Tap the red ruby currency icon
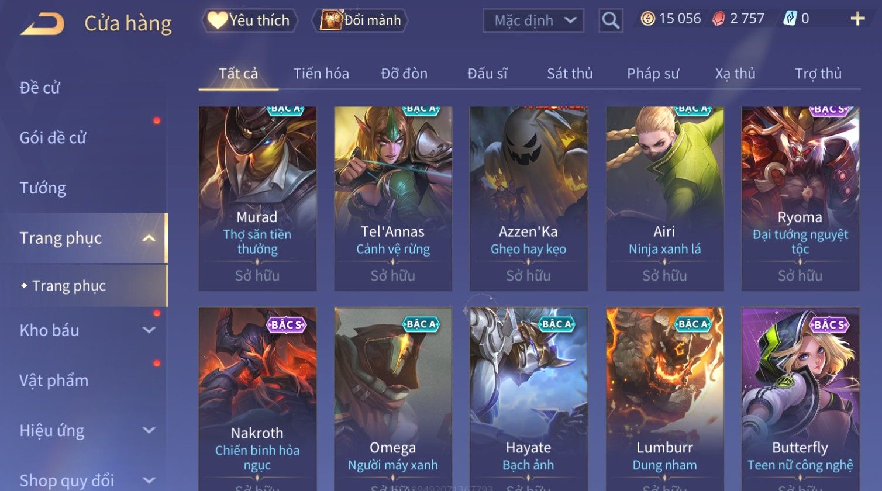This screenshot has height=491, width=882. pos(718,19)
